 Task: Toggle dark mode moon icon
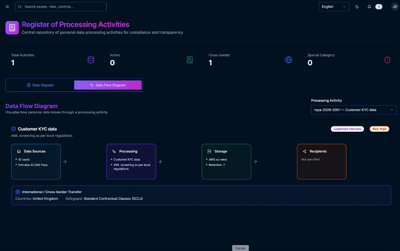(x=357, y=7)
